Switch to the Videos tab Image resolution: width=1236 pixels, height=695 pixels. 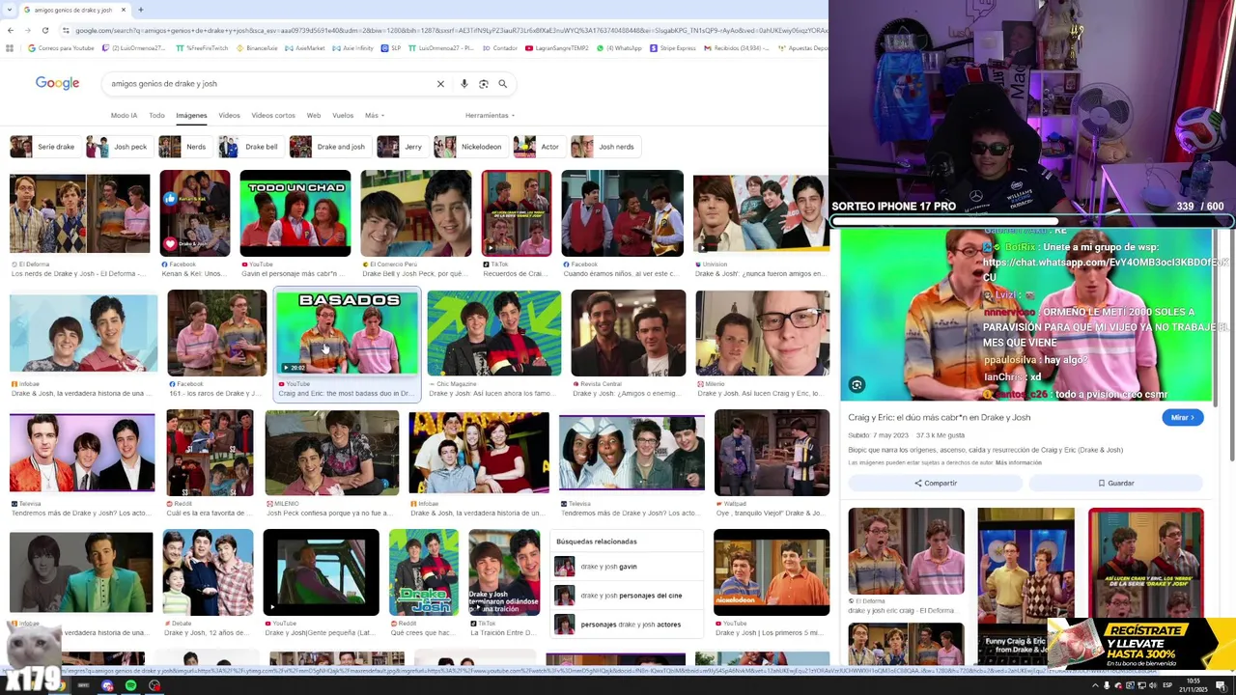(x=229, y=115)
